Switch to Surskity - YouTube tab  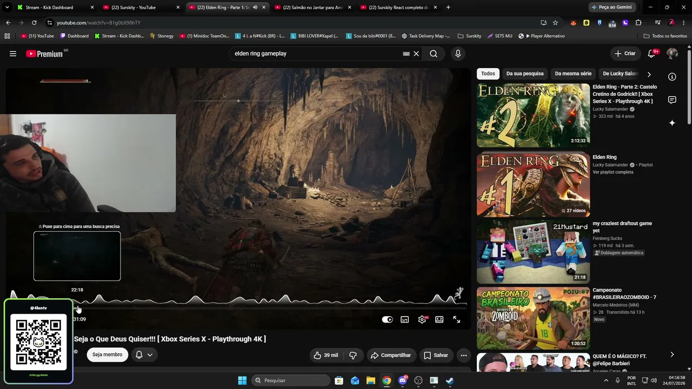coord(141,7)
